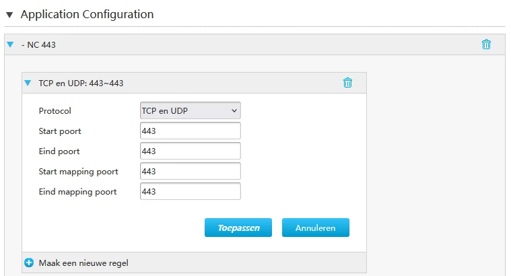Click the Application Configuration heading text
Viewport: 511px width, 276px height.
pyautogui.click(x=87, y=14)
